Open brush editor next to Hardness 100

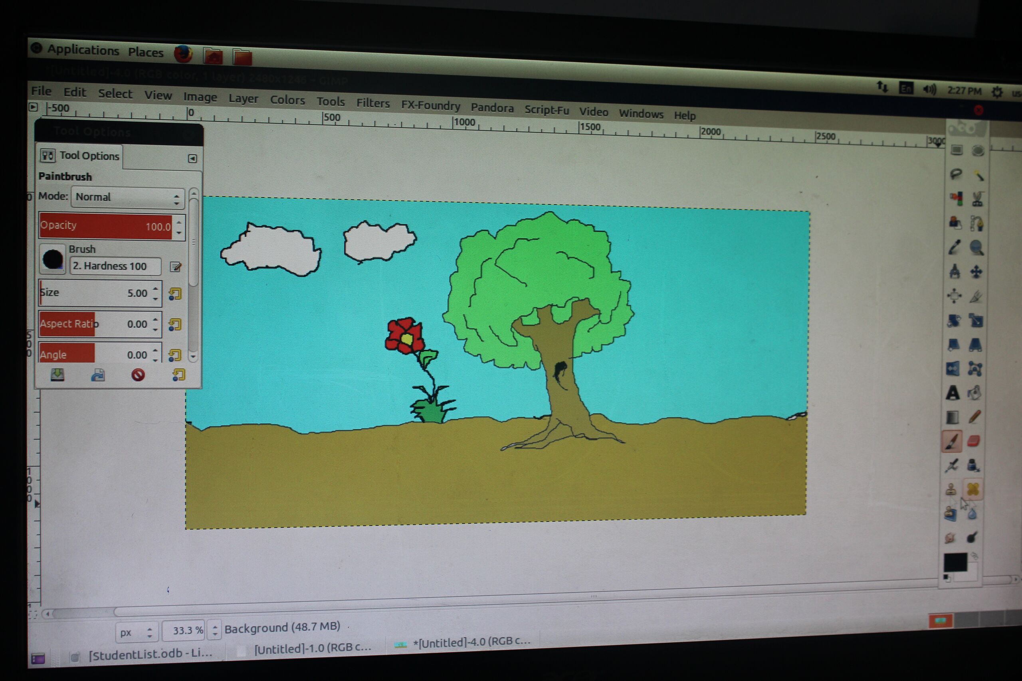click(x=176, y=266)
